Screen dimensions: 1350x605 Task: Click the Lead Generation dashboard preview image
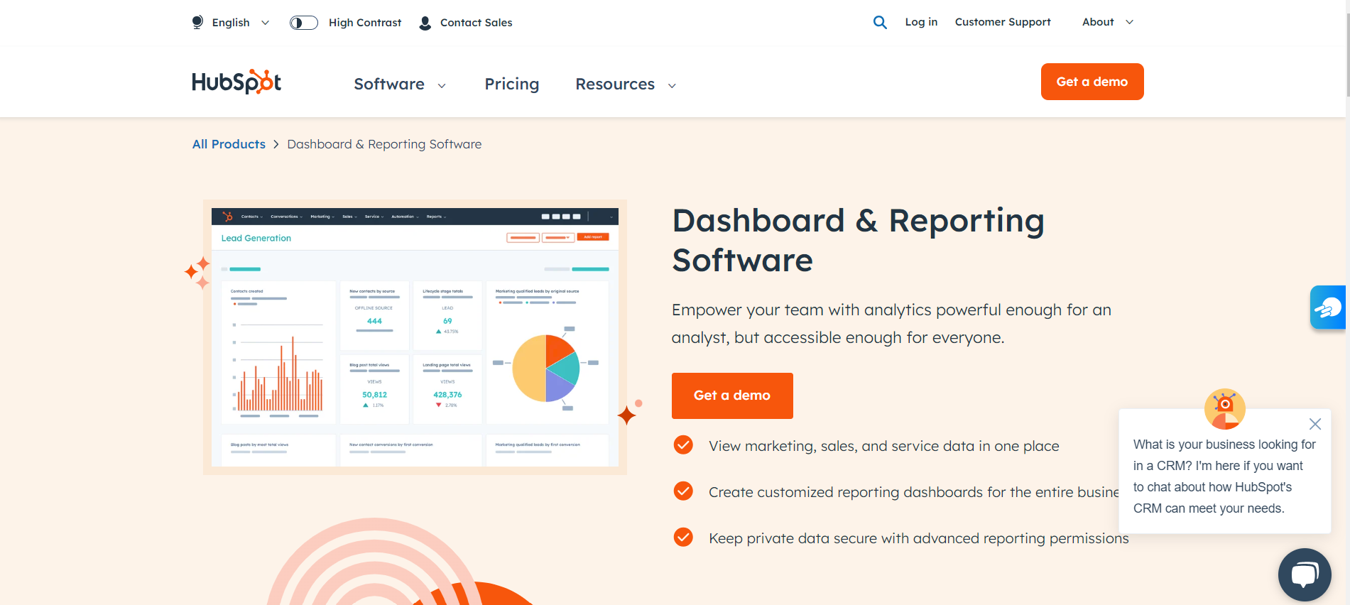[415, 337]
